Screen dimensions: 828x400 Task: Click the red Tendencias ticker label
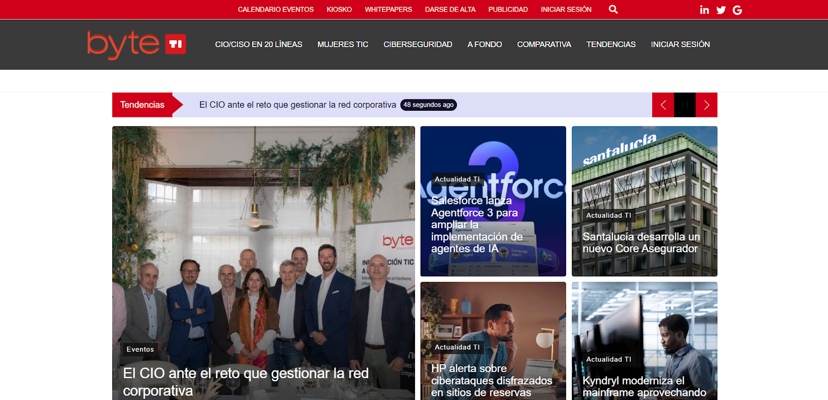coord(142,105)
